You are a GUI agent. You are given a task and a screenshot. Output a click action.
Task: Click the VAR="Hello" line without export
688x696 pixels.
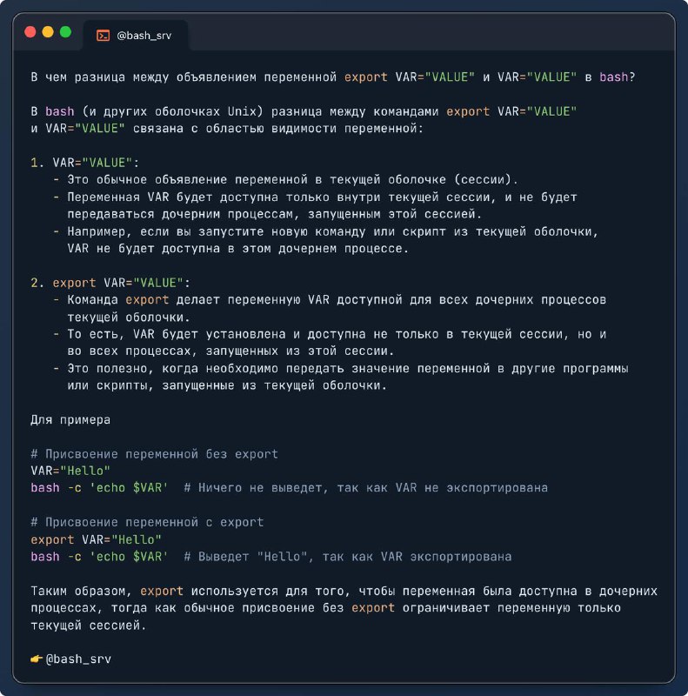[x=70, y=471]
